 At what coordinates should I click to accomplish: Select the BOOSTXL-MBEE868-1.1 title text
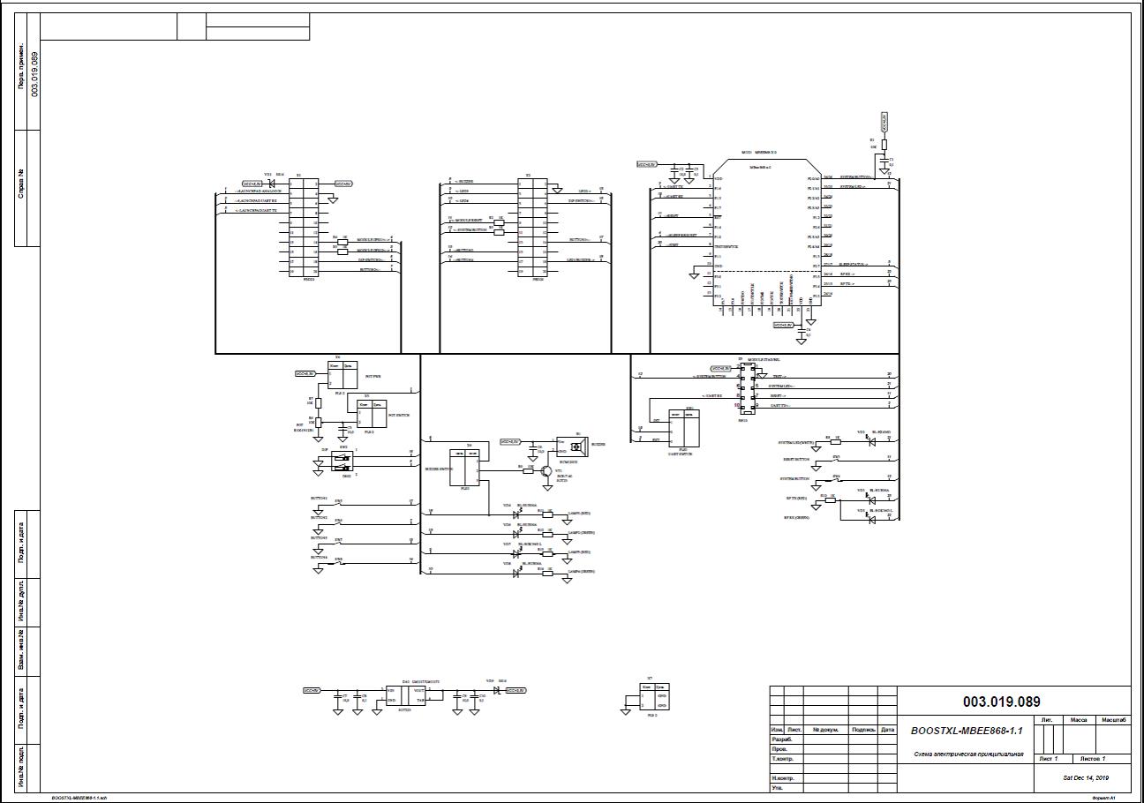coord(967,731)
